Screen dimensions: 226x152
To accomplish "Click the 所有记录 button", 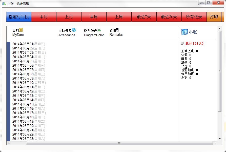I will click(194, 17).
